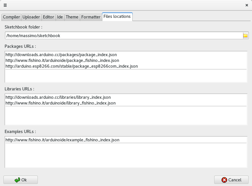
Task: Select the Files locations tab
Action: (x=117, y=17)
